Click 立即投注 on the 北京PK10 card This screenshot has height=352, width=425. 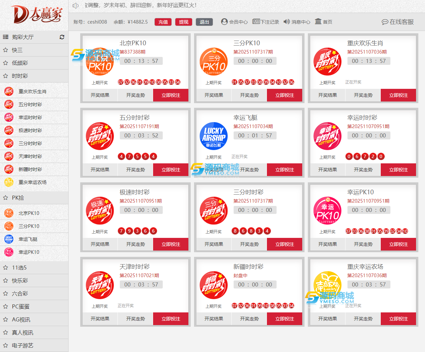click(x=171, y=95)
